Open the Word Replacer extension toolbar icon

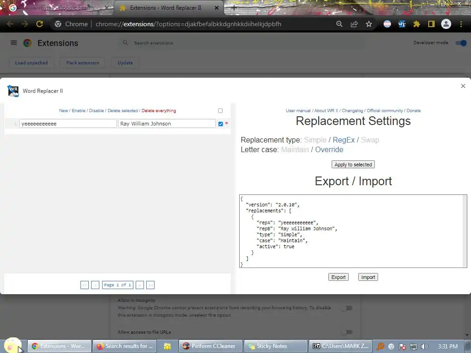402,24
